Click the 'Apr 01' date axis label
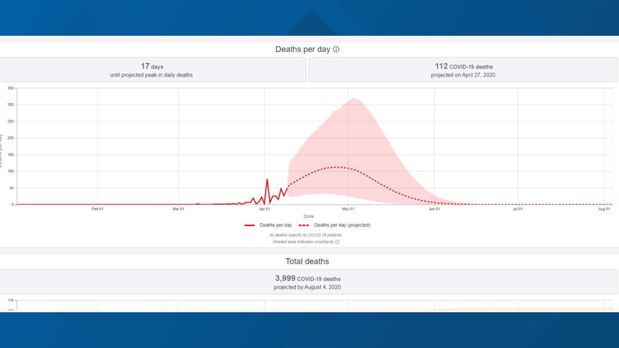Image resolution: width=619 pixels, height=348 pixels. [264, 209]
